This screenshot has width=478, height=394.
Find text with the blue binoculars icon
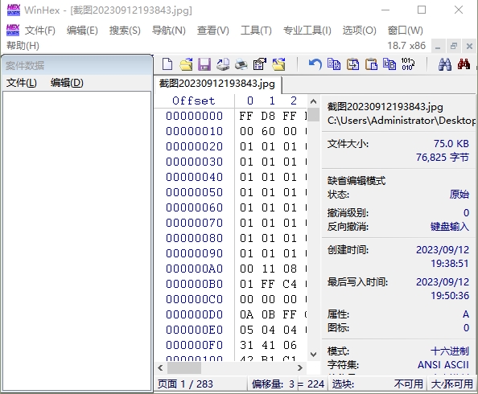tap(445, 64)
